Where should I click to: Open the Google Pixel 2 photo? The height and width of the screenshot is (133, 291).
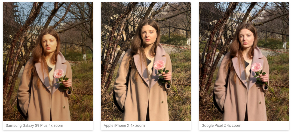[244, 61]
